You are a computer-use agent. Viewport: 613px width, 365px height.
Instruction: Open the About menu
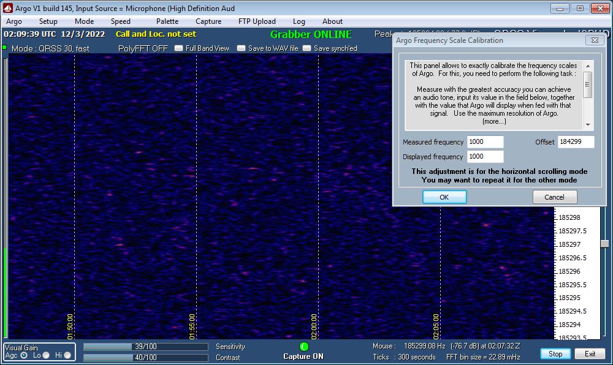[x=332, y=21]
